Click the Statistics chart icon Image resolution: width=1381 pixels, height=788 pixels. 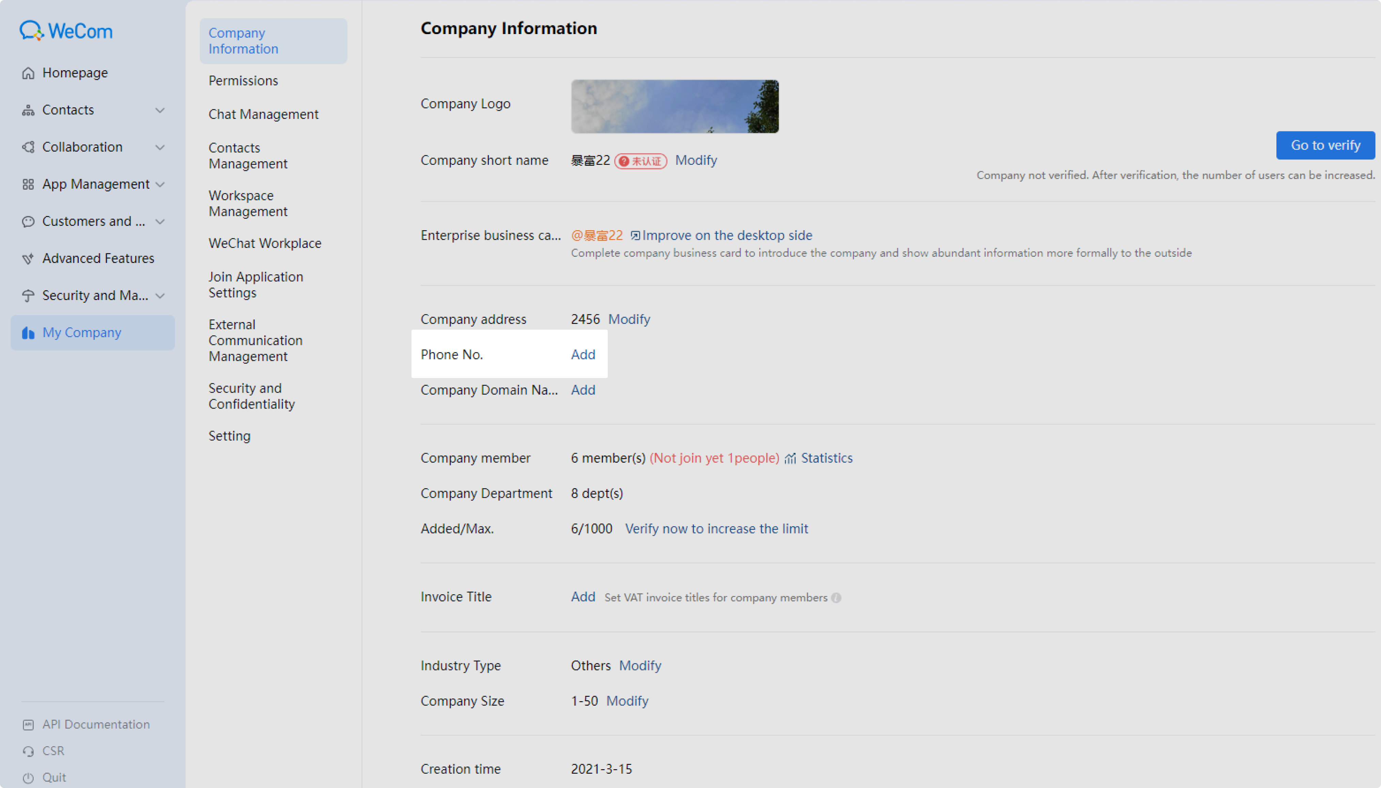pyautogui.click(x=790, y=458)
